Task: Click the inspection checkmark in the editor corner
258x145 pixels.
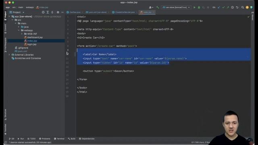Action: [x=248, y=17]
